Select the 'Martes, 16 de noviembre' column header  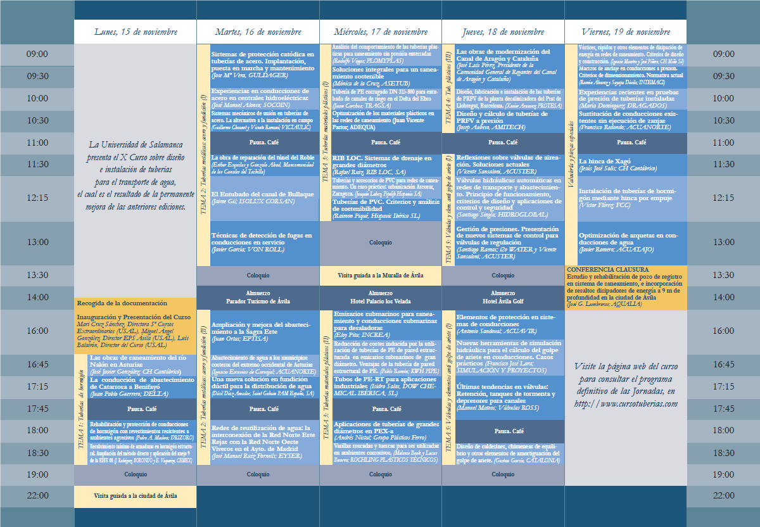pos(258,32)
